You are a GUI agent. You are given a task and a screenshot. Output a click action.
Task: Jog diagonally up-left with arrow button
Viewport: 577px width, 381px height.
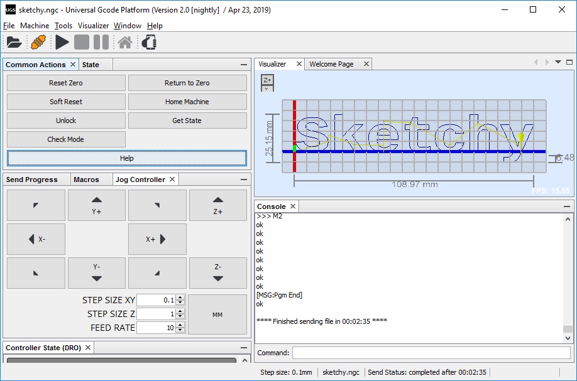pos(36,205)
